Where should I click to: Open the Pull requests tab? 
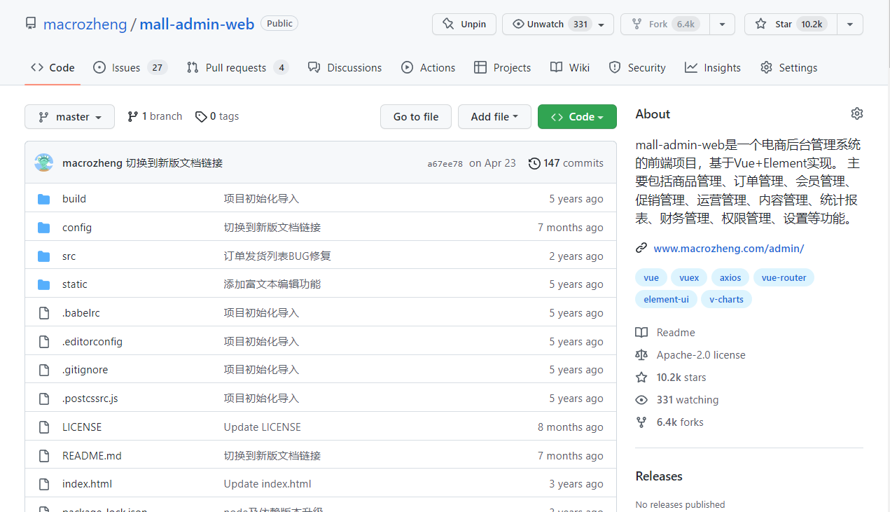pyautogui.click(x=238, y=68)
